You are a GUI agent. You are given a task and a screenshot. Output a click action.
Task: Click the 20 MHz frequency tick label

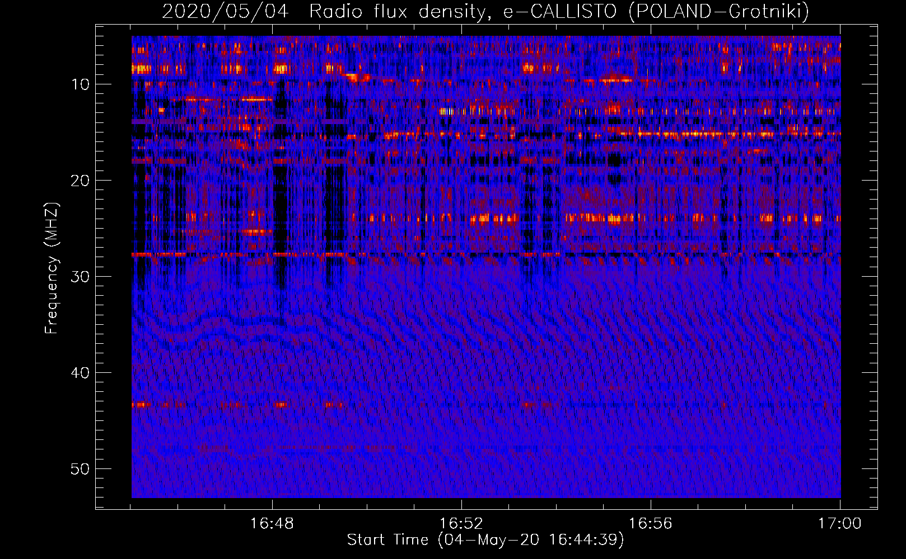(x=80, y=181)
